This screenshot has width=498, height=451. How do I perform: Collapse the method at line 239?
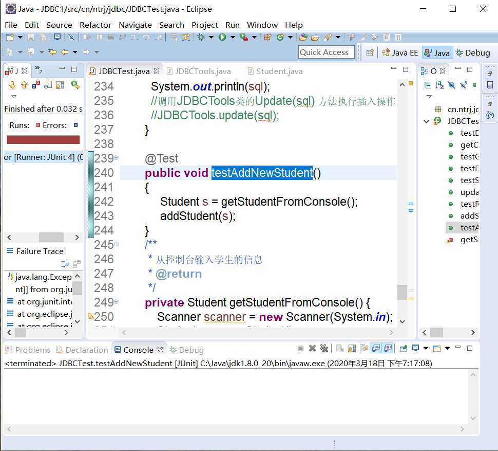point(116,158)
